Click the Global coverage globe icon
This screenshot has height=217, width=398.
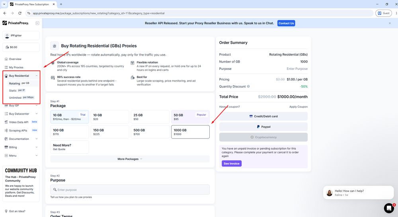click(53, 63)
